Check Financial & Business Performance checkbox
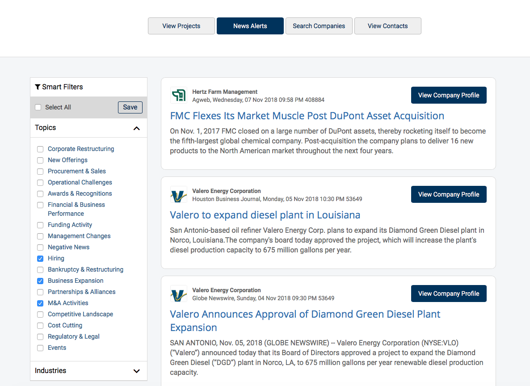This screenshot has width=530, height=386. [x=40, y=205]
